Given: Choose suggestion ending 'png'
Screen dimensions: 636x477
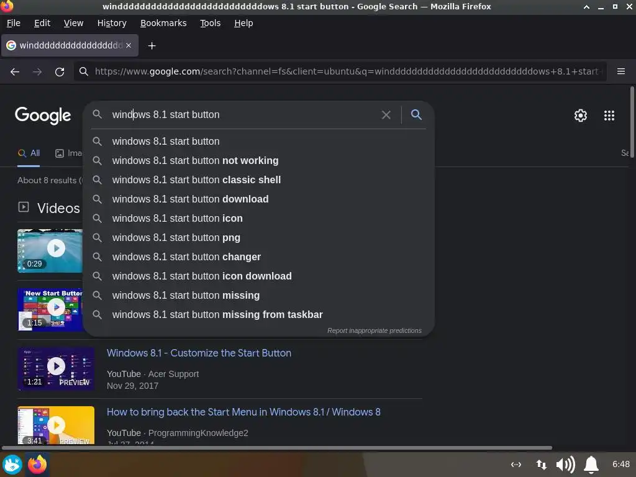Looking at the screenshot, I should [258, 238].
